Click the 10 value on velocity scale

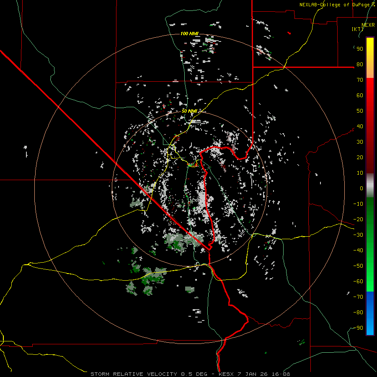360,173
